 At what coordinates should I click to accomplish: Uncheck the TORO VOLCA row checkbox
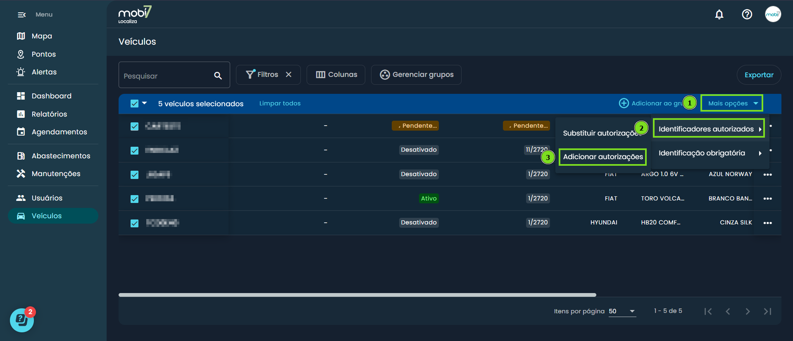pos(134,199)
